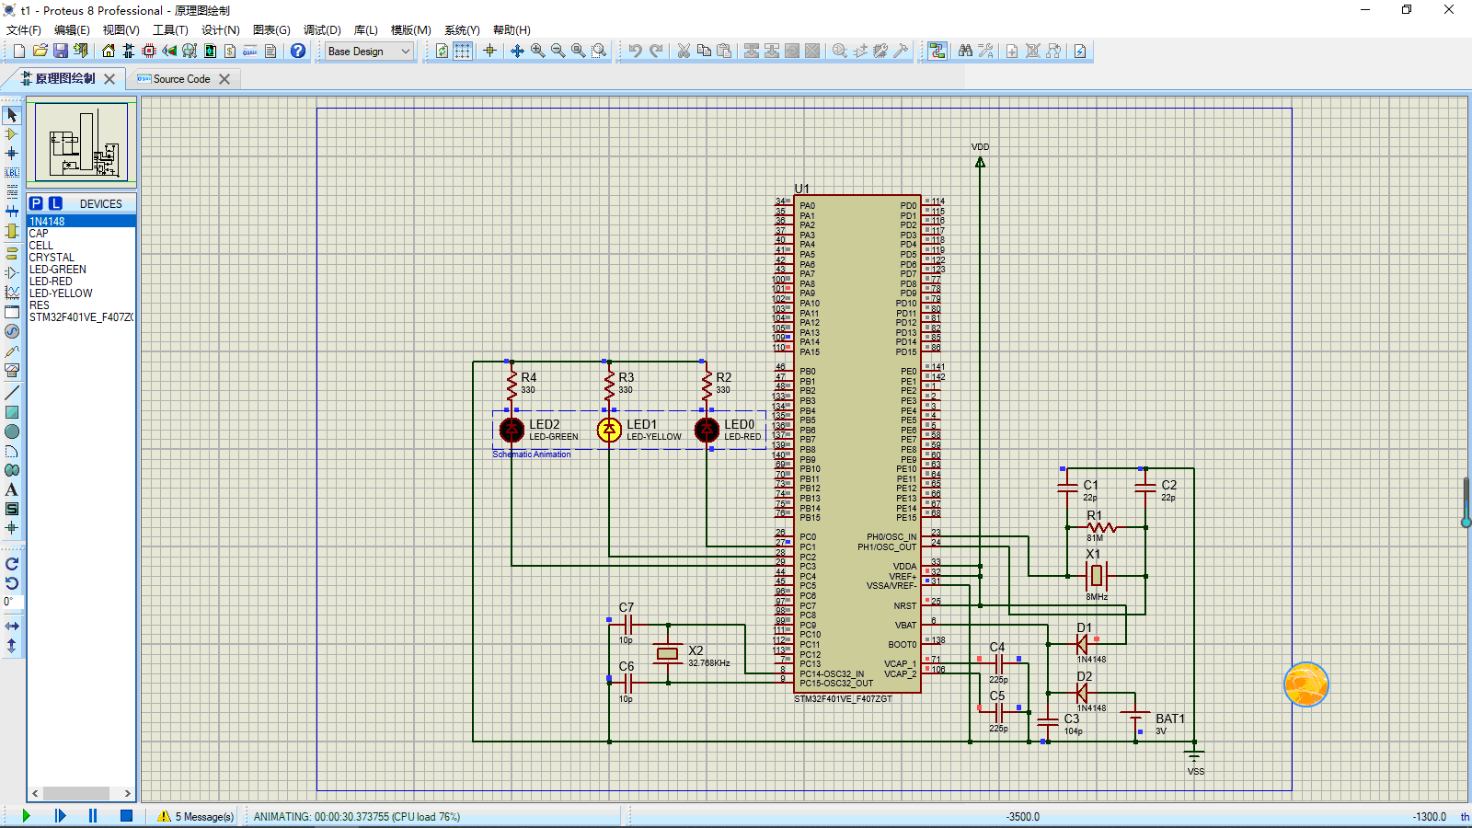This screenshot has height=828, width=1472.
Task: Pause the running simulation
Action: (93, 816)
